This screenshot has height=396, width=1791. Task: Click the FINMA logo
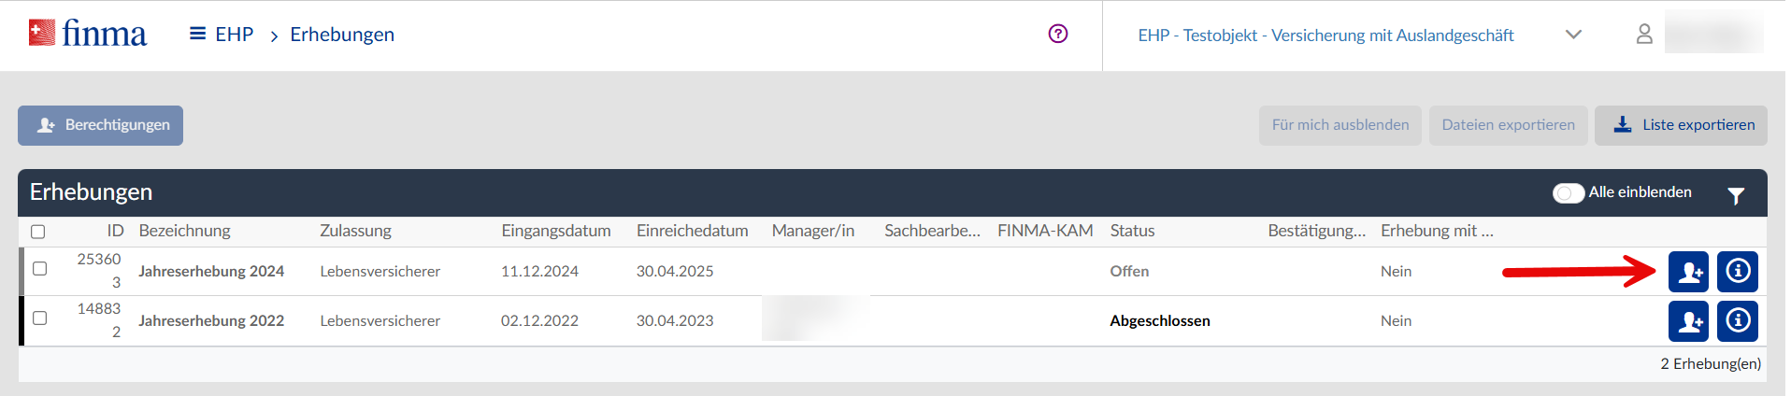[x=88, y=35]
